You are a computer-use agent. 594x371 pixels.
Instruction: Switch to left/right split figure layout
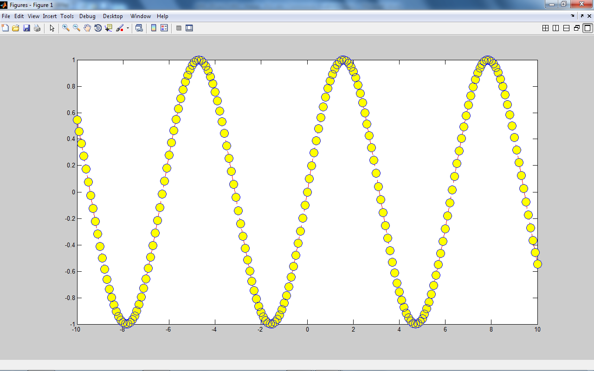coord(555,28)
